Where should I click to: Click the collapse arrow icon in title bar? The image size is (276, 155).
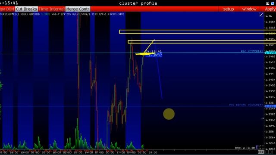tap(268, 3)
